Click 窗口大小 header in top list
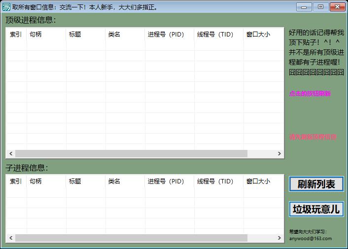This screenshot has width=348, height=249. pyautogui.click(x=263, y=35)
